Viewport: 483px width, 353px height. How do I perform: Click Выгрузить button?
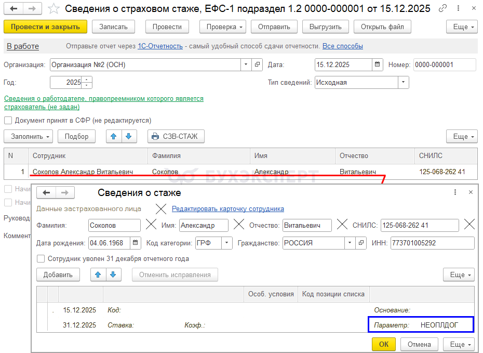[325, 27]
